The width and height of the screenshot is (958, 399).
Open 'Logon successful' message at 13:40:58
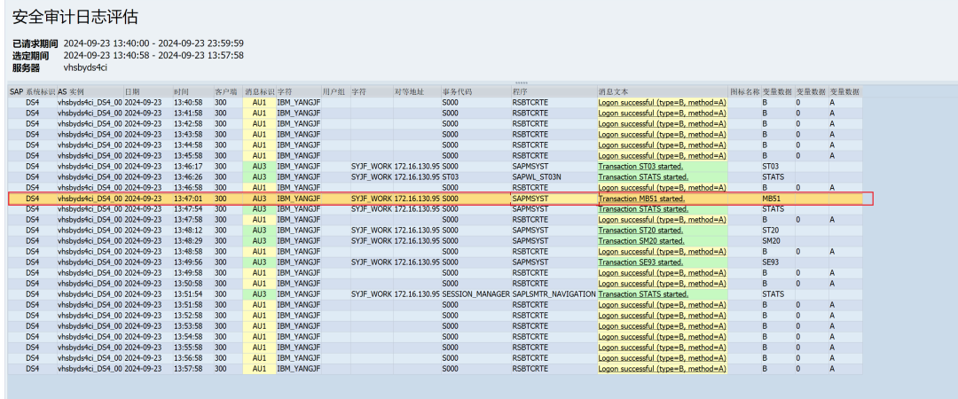[x=662, y=103]
